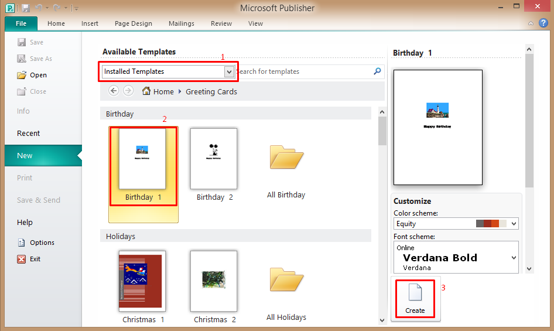The width and height of the screenshot is (554, 331).
Task: Open the Mailings ribbon tab
Action: click(182, 23)
